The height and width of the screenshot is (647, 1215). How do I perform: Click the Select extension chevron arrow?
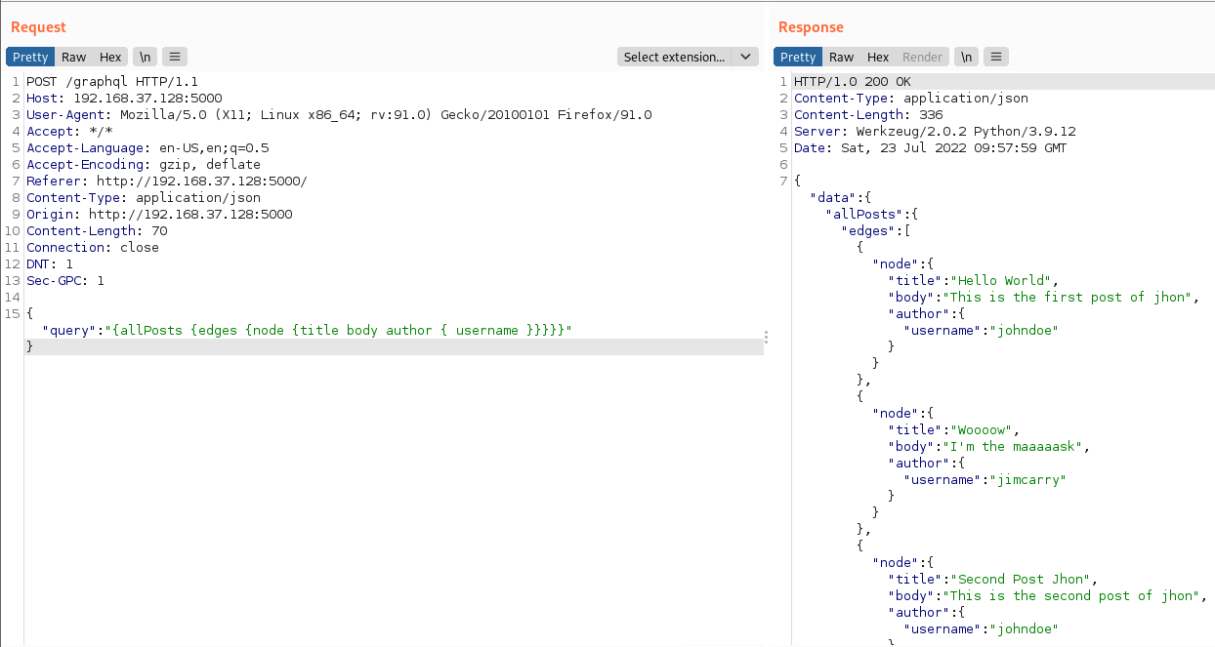click(x=745, y=57)
